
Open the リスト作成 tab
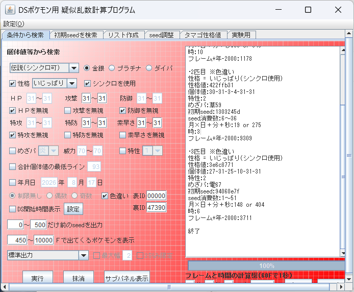click(x=123, y=35)
